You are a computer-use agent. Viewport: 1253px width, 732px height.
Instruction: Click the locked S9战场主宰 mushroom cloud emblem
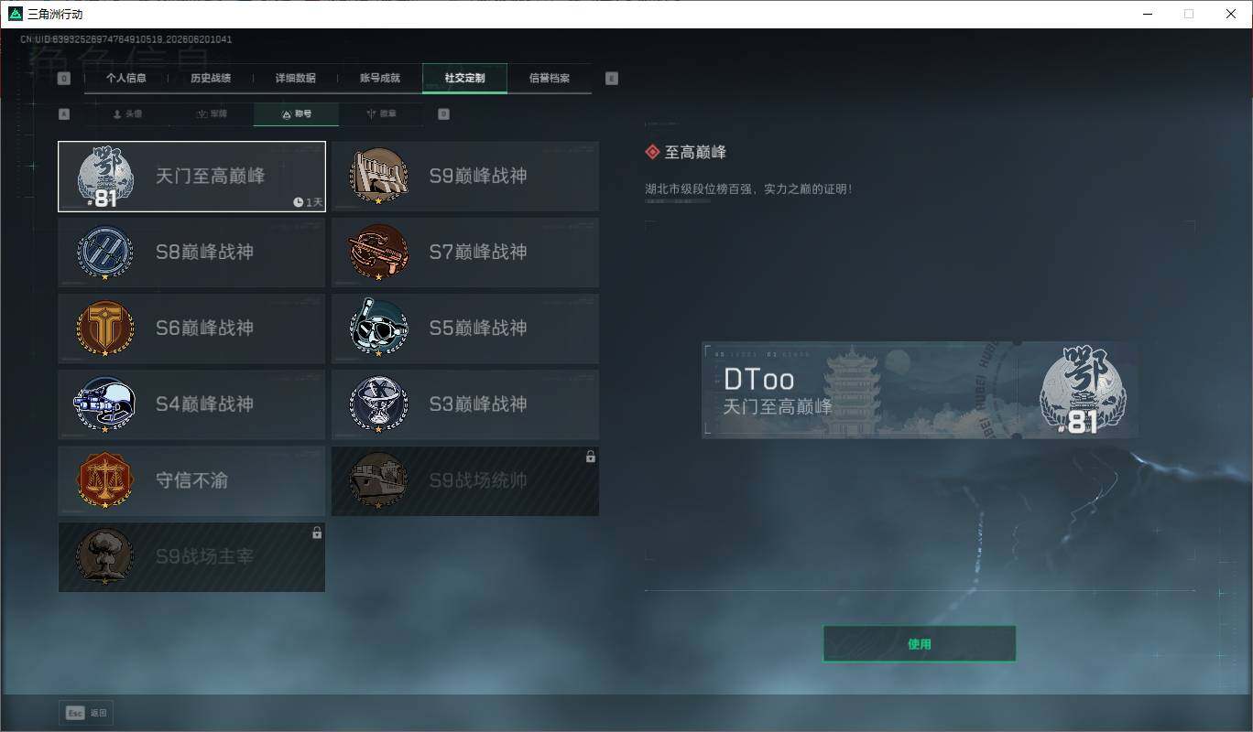click(x=105, y=555)
